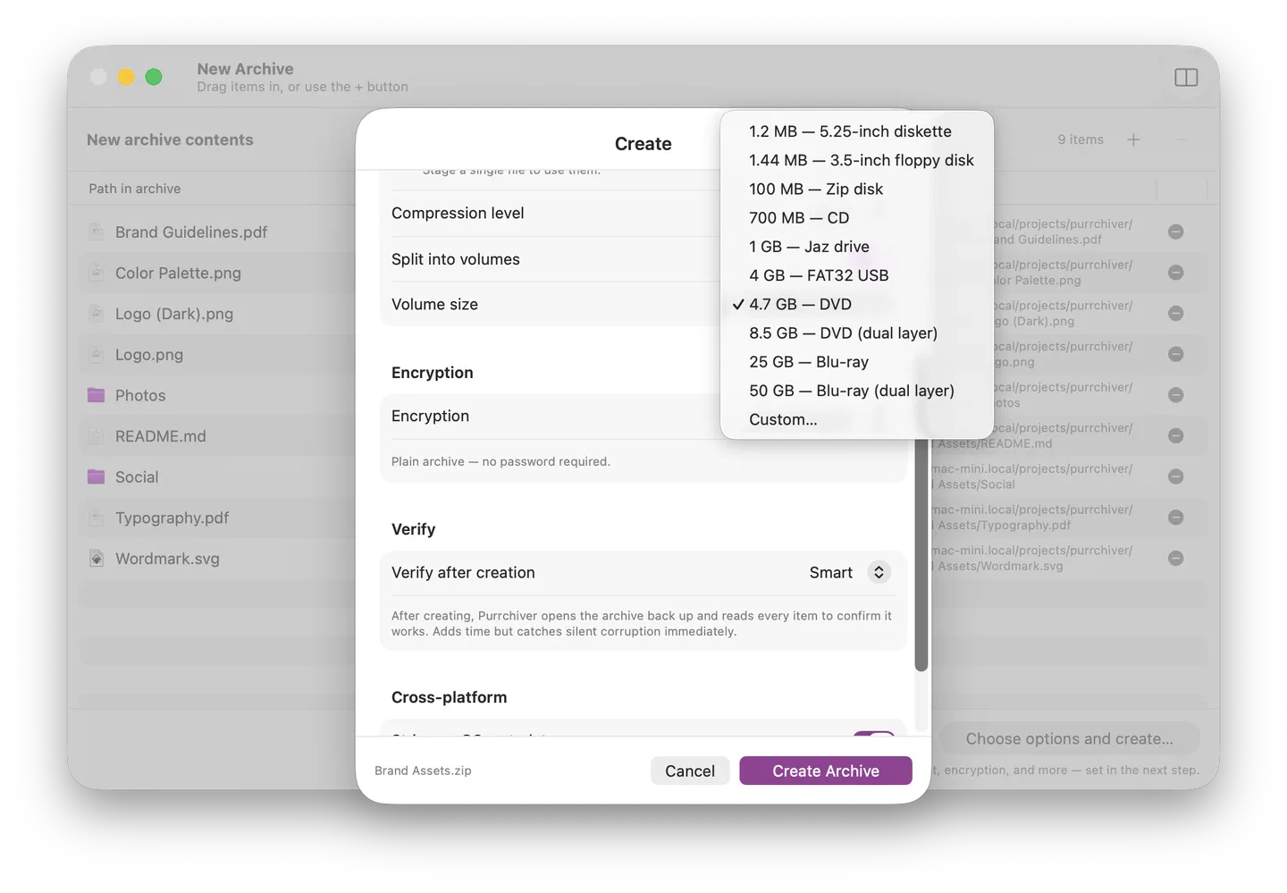
Task: Remove Brand Guidelines.pdf with its minus icon
Action: point(1176,232)
